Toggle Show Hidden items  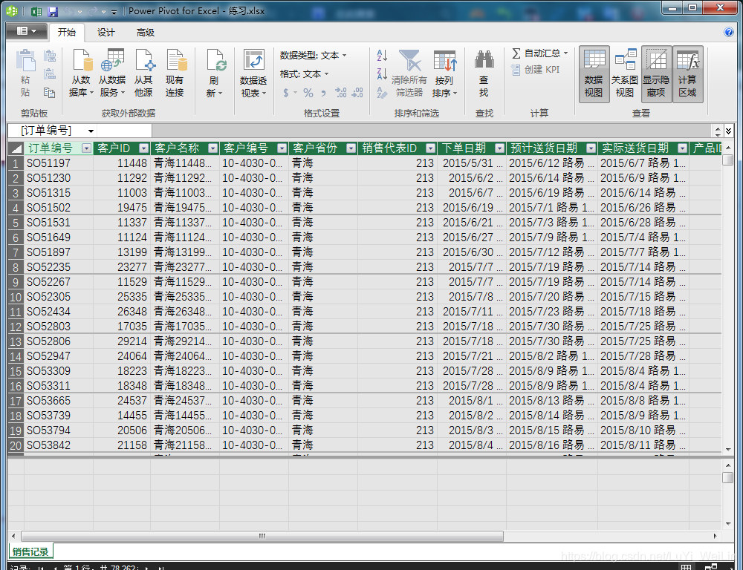pyautogui.click(x=656, y=74)
